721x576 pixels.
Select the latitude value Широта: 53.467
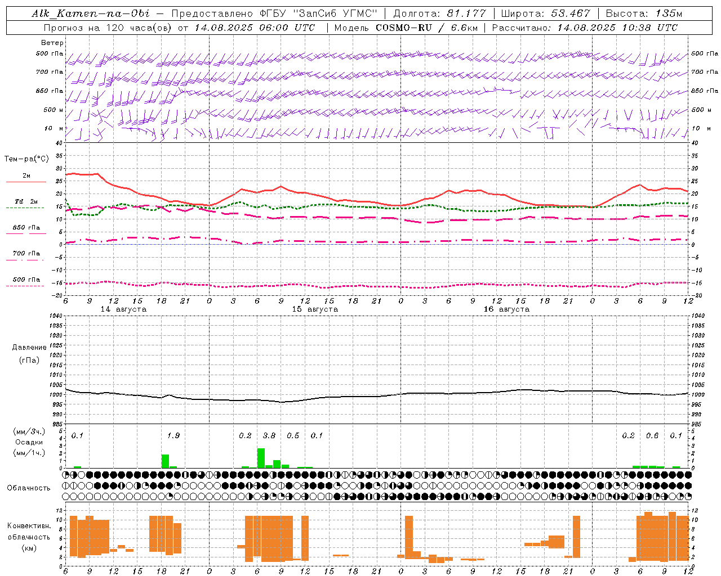tap(545, 13)
